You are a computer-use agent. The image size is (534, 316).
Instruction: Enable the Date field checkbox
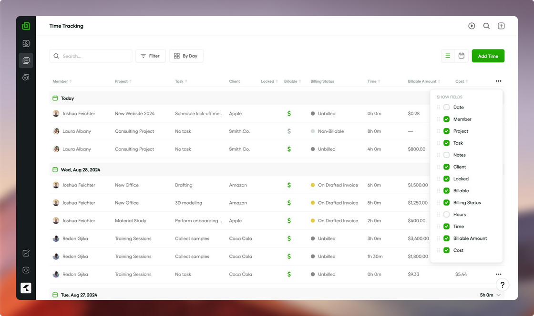pos(446,107)
